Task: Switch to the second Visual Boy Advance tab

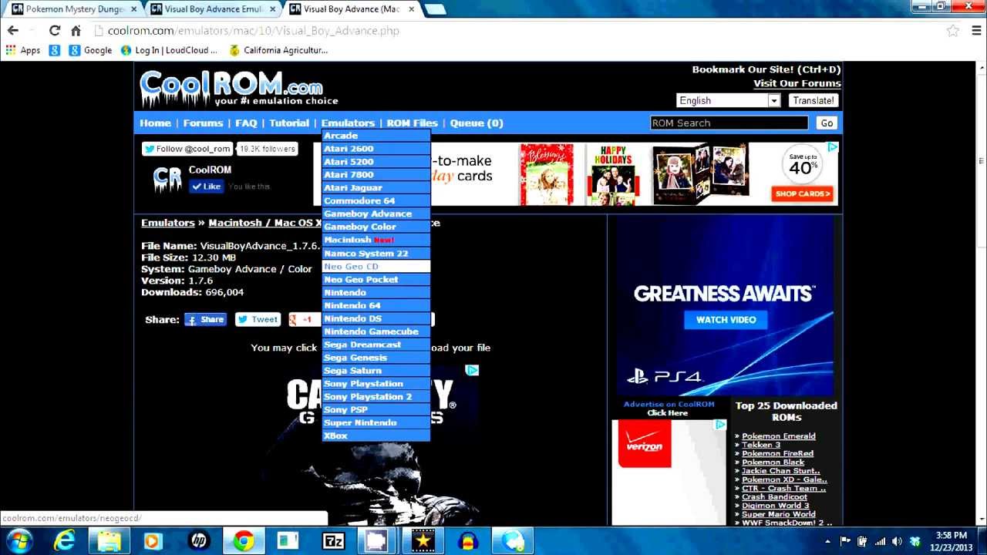Action: point(351,9)
